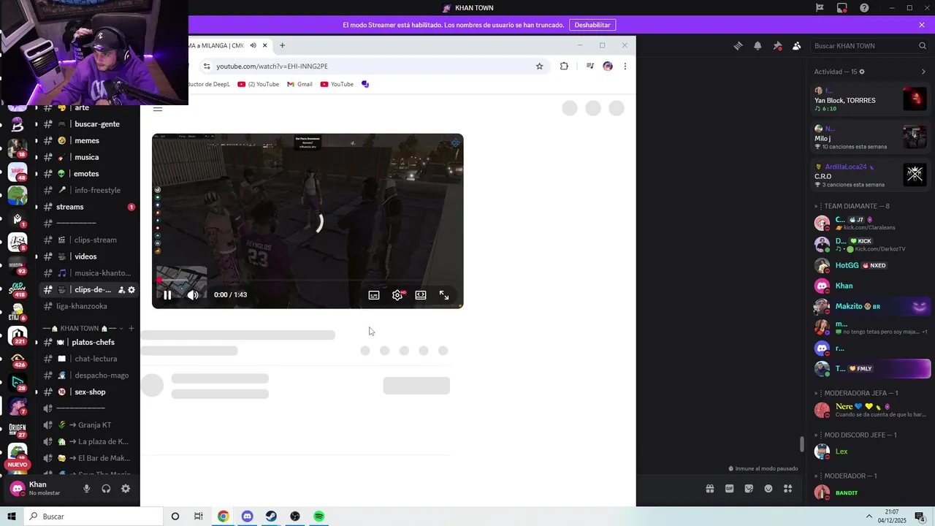
Task: Toggle YouTube subtitles button
Action: click(x=374, y=295)
